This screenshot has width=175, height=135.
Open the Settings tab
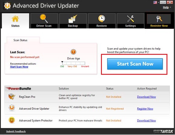(131, 21)
